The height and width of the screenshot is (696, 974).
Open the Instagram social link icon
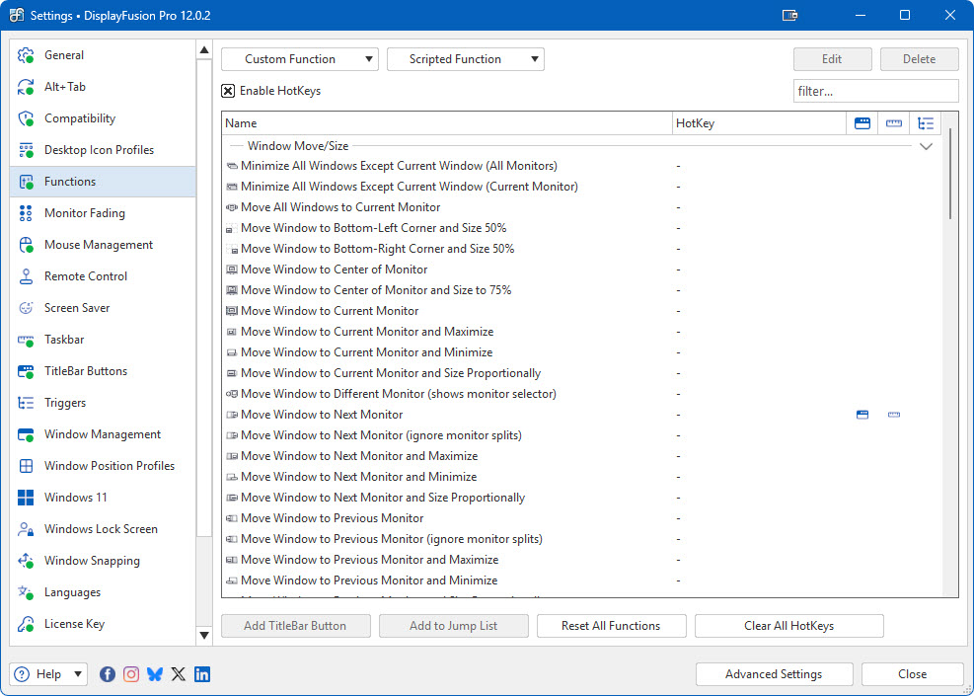[131, 674]
